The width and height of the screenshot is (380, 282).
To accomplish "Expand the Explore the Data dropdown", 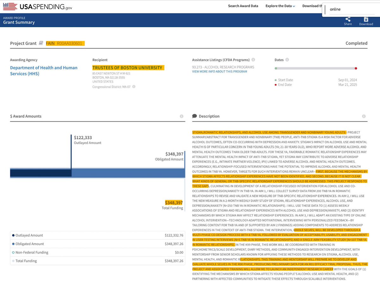I will (x=280, y=6).
